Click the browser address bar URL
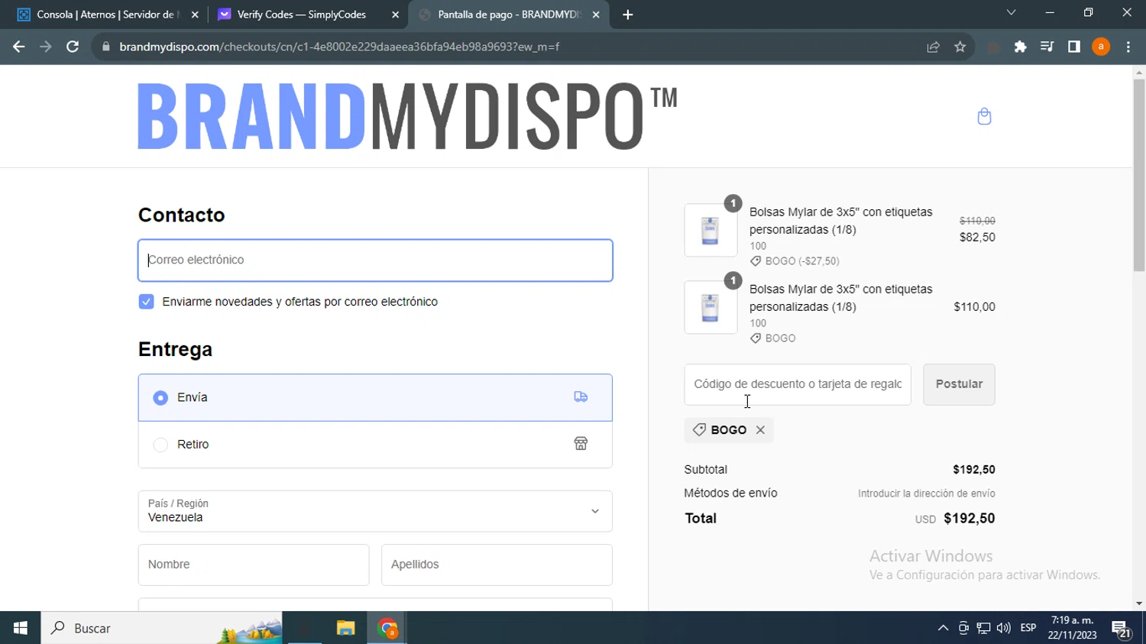The height and width of the screenshot is (644, 1146). pyautogui.click(x=339, y=47)
